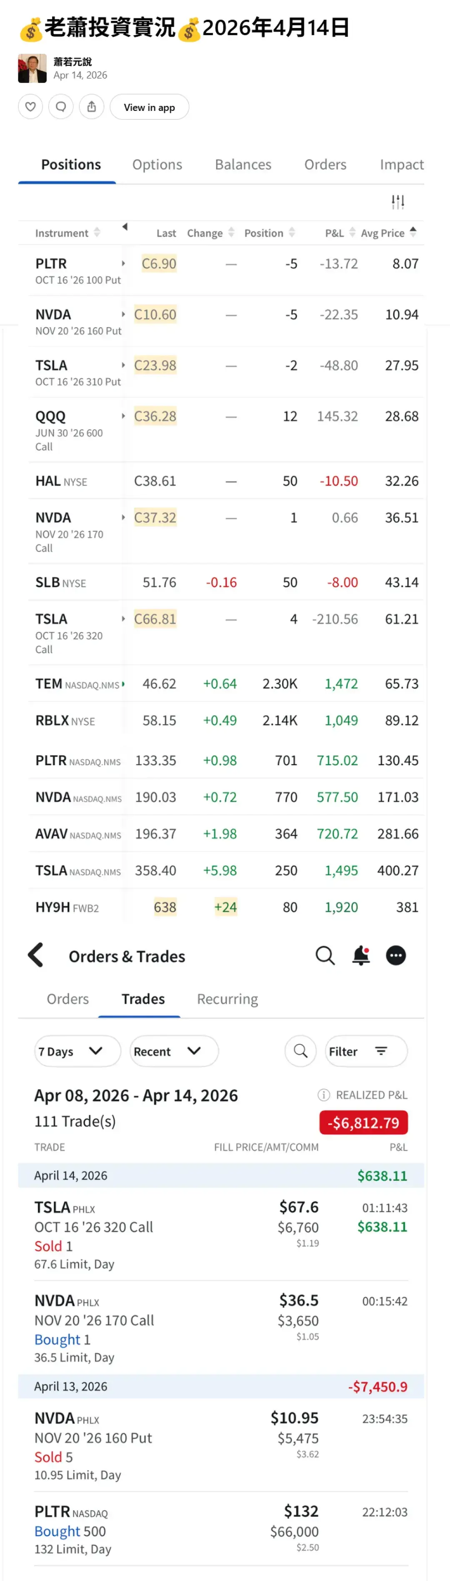
Task: Open the Recent sort dropdown
Action: click(x=174, y=1051)
